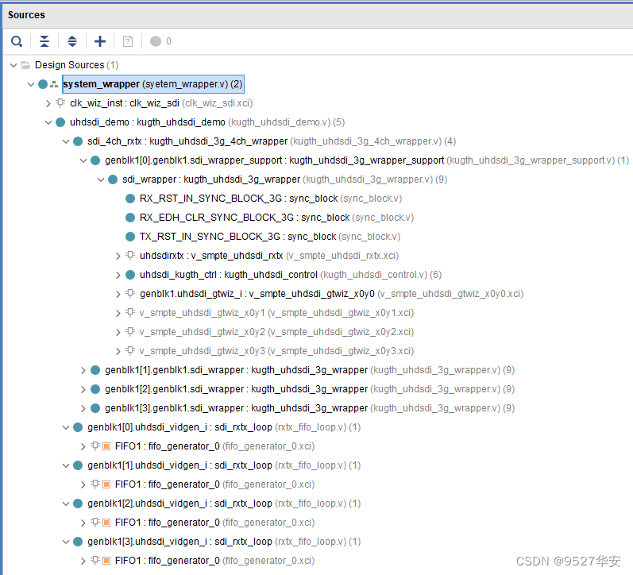Select the uhdsdirxtx v_smpte_uhdsdi_rxtx IP
Viewport: 633px width, 575px height.
211,256
